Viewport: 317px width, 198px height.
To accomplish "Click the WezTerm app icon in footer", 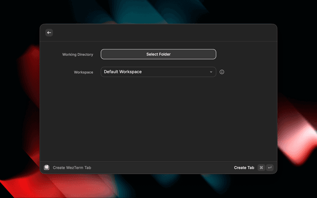I will coord(47,168).
